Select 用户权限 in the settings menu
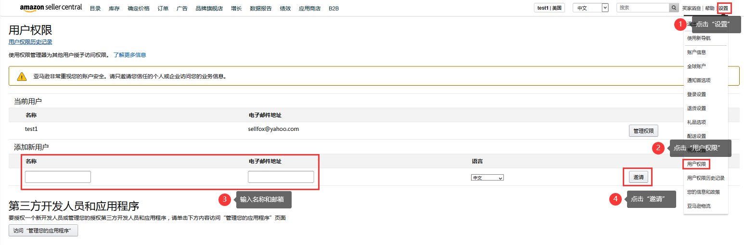 point(696,164)
